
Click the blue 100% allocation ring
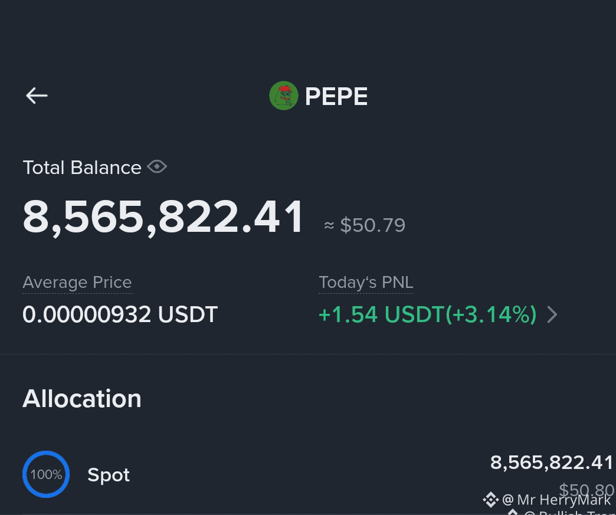point(46,474)
